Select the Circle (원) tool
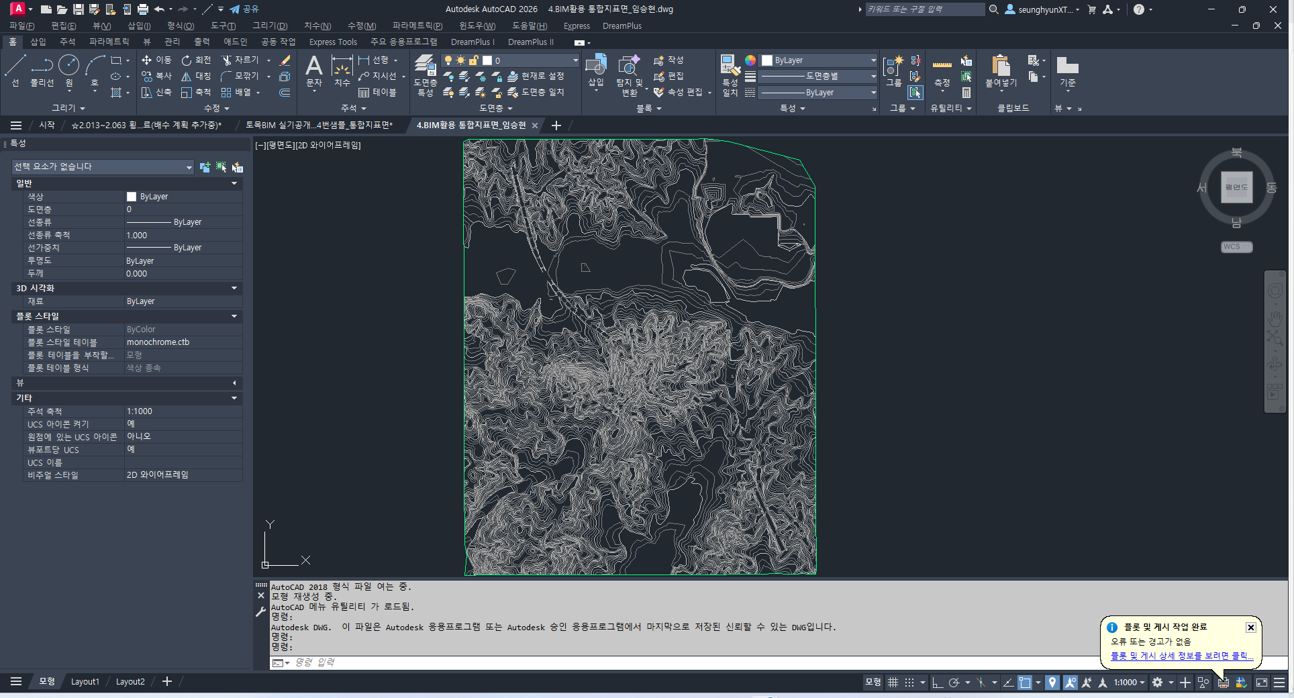 pyautogui.click(x=68, y=70)
